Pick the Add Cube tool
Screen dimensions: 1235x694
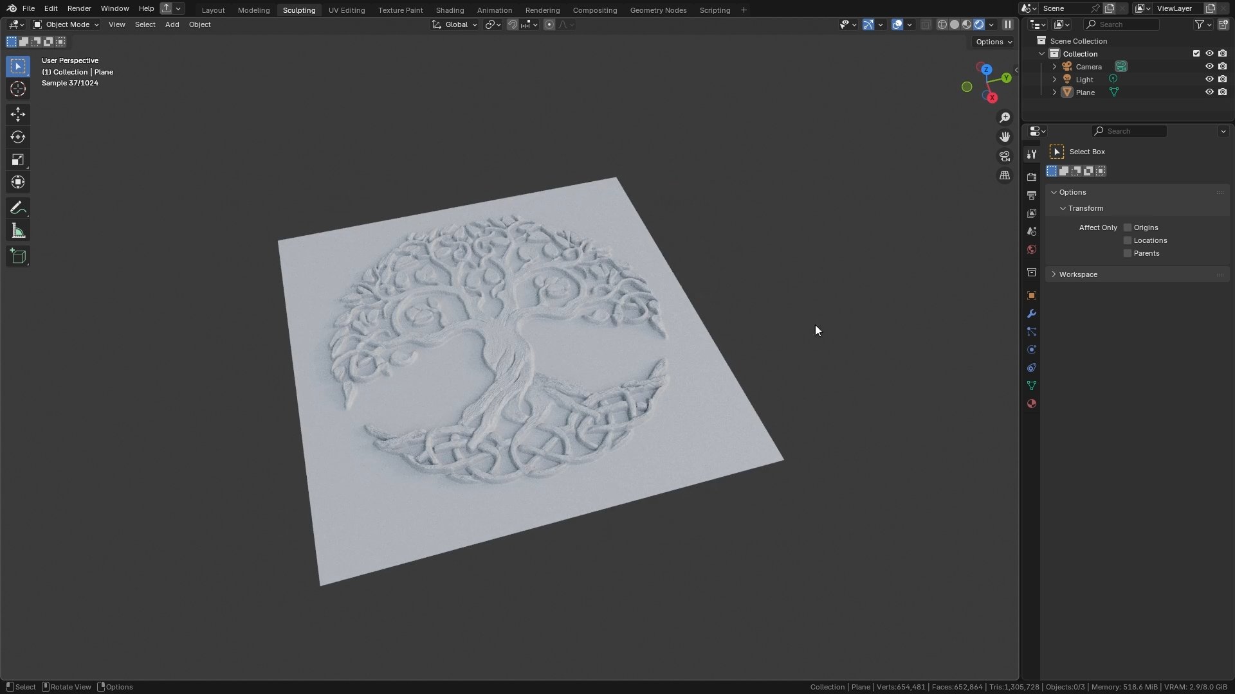click(x=18, y=256)
